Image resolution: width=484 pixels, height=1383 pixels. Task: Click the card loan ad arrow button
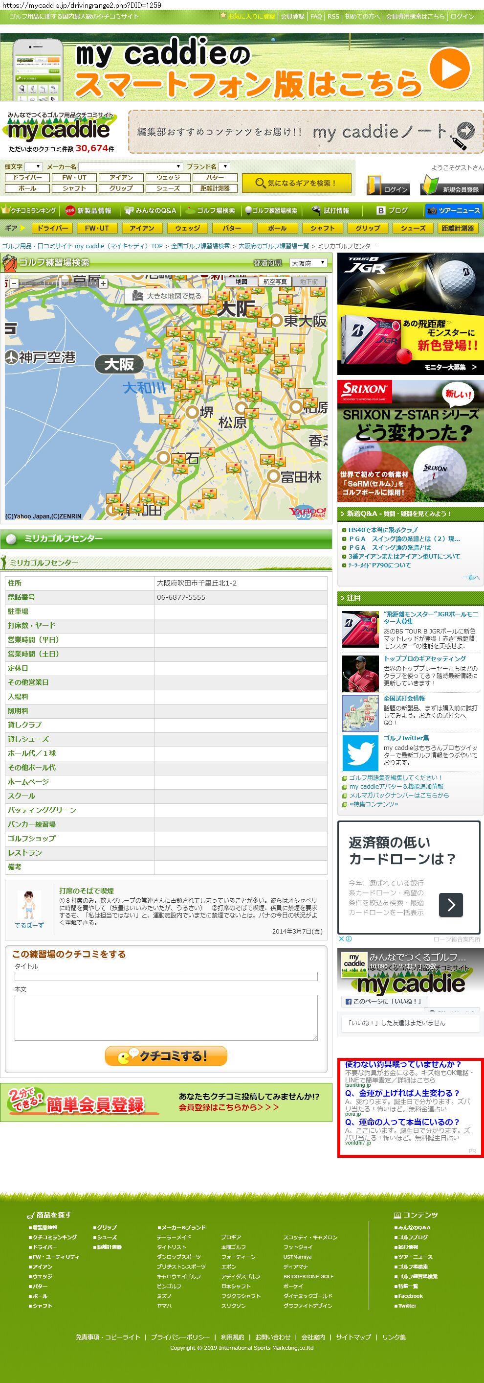451,905
